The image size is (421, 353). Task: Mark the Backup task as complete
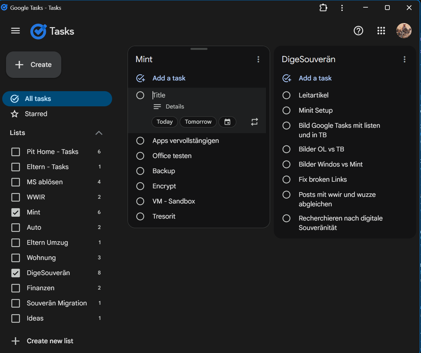pyautogui.click(x=140, y=171)
